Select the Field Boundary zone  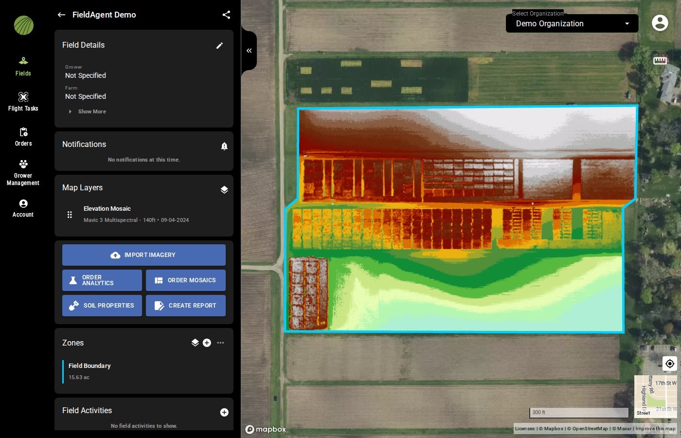(x=144, y=371)
